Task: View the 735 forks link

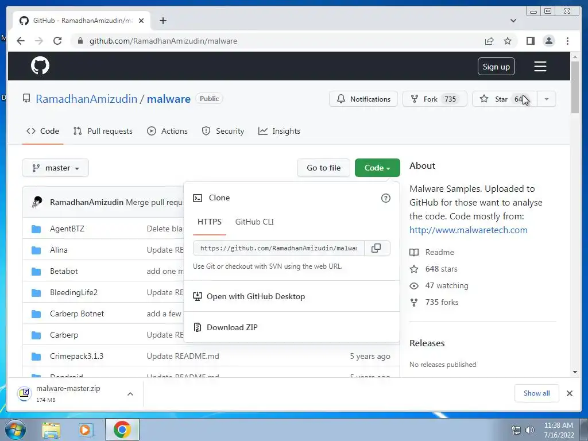Action: click(442, 302)
